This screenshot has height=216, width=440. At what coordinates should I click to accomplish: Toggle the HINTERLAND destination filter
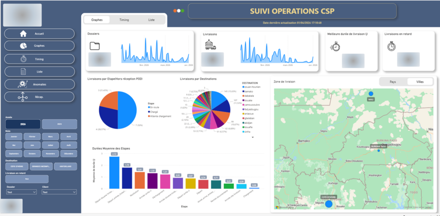[65, 166]
